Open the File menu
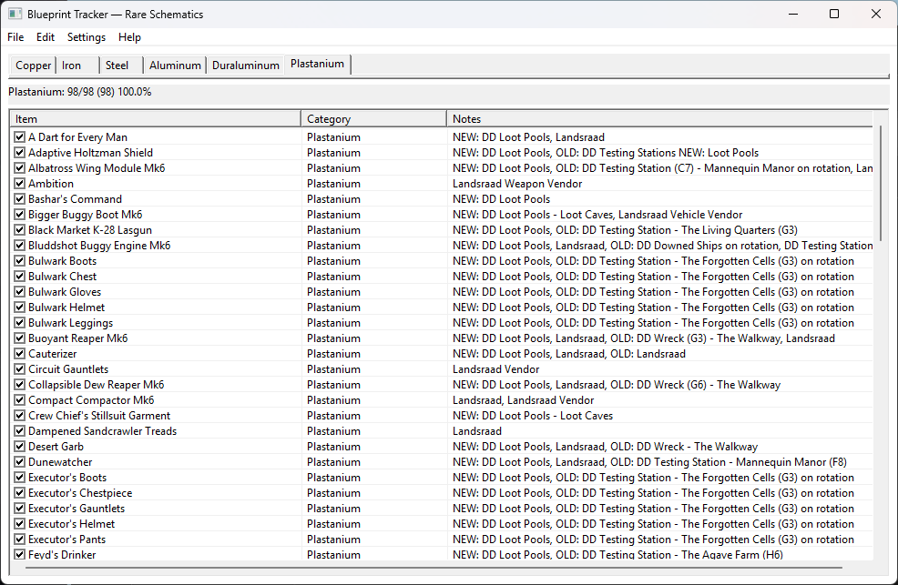Image resolution: width=898 pixels, height=585 pixels. (15, 37)
